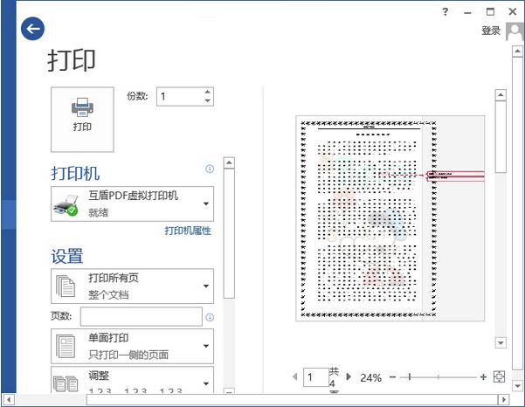The height and width of the screenshot is (407, 525).
Task: Decrease the number of copies
Action: tap(208, 100)
